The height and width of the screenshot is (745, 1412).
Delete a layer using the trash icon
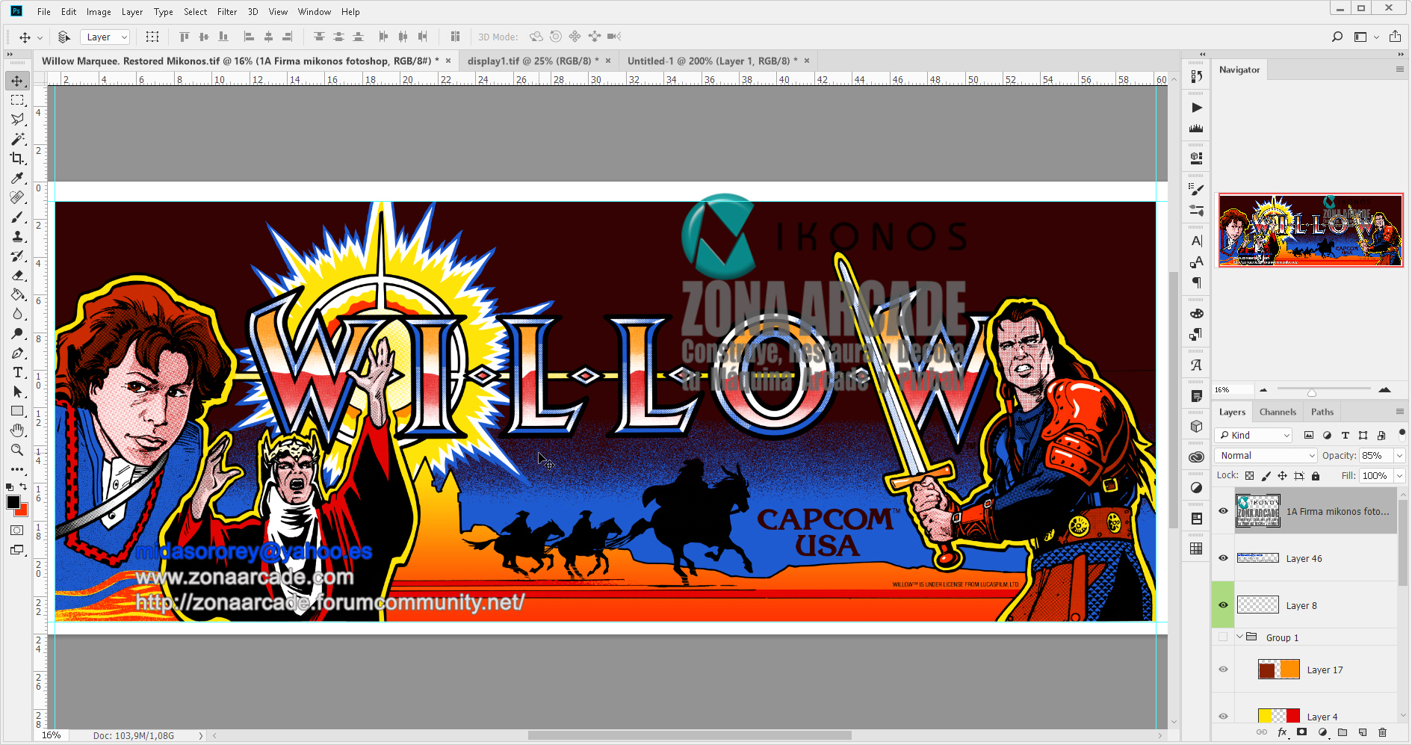pos(1383,733)
